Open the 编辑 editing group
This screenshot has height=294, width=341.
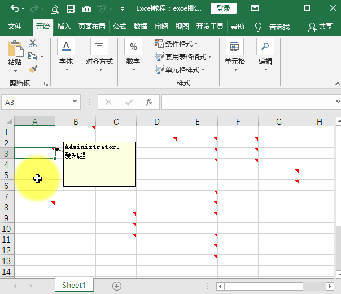coord(265,55)
